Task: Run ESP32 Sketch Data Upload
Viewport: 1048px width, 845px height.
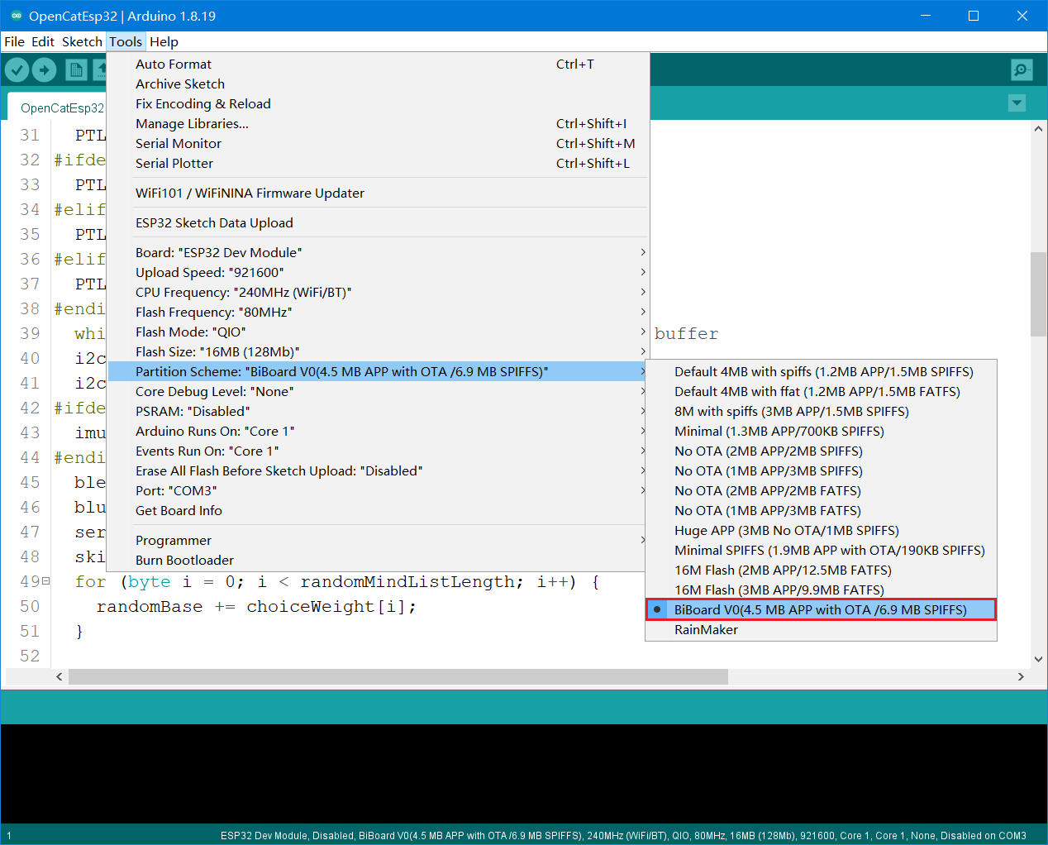Action: click(378, 222)
